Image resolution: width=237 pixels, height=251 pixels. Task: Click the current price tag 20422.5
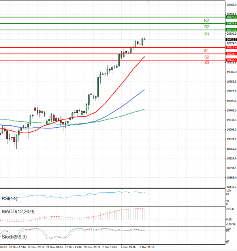click(x=231, y=39)
